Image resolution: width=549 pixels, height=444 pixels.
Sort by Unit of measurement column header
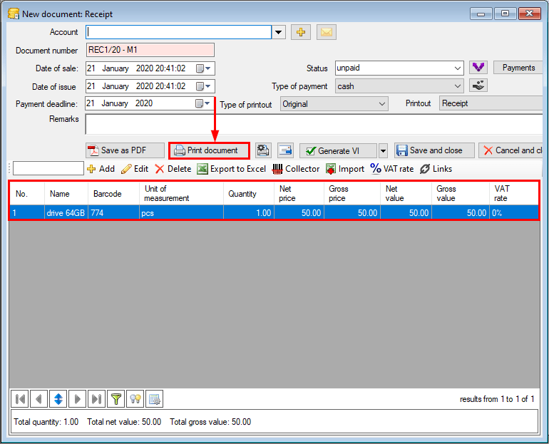click(181, 193)
